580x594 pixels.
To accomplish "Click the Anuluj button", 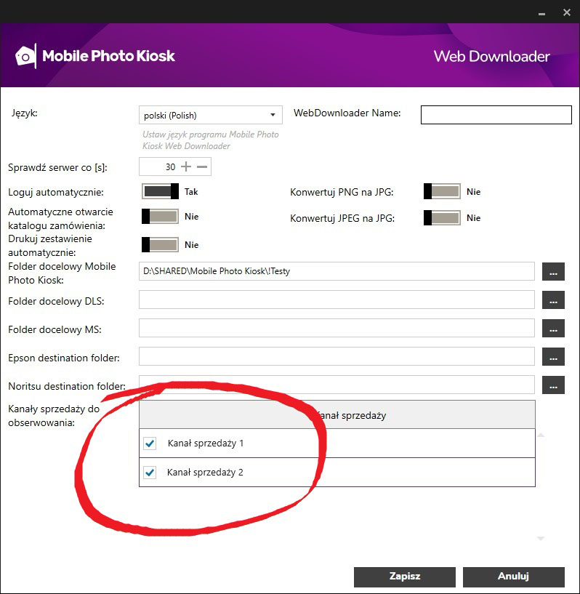I will (513, 577).
